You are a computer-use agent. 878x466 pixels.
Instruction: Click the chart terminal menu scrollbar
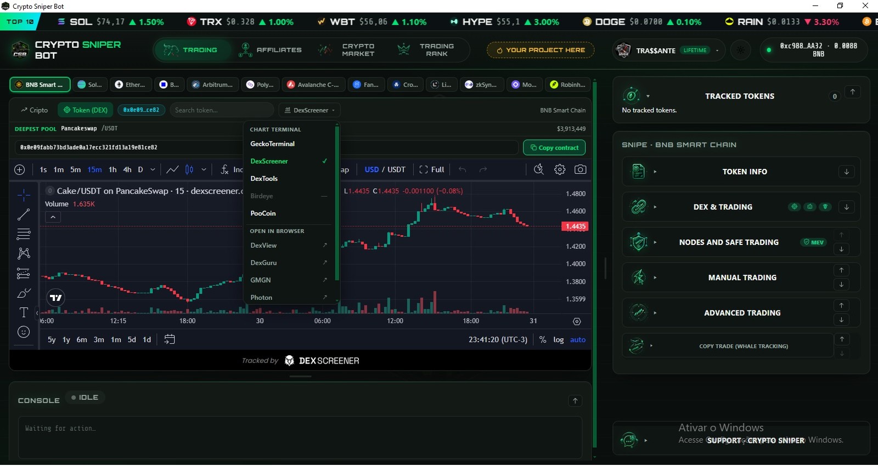[x=337, y=203]
